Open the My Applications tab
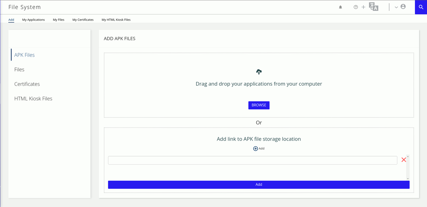The image size is (427, 207). point(34,20)
